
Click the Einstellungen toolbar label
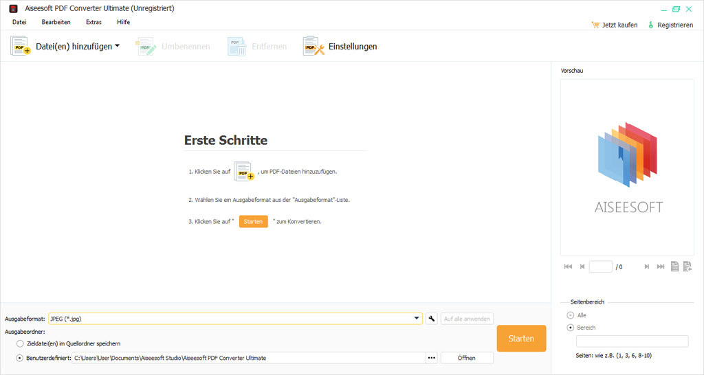(353, 46)
